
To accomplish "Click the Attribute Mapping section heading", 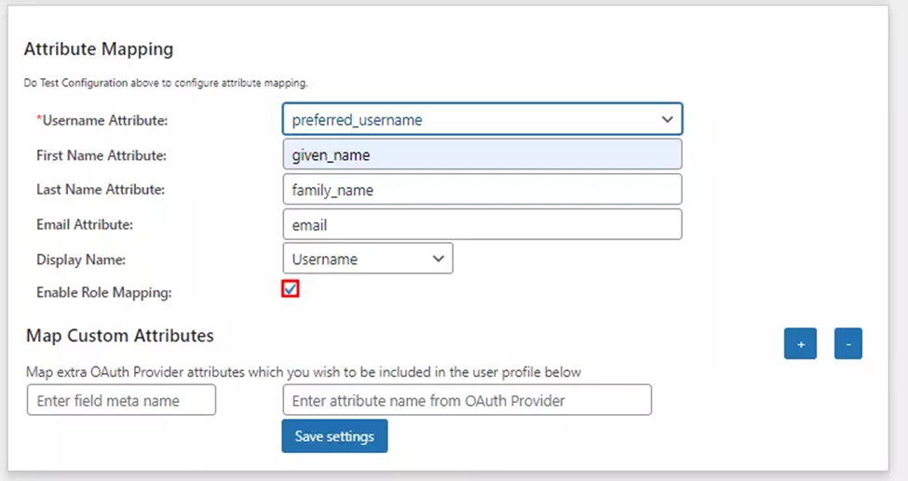I will point(99,49).
